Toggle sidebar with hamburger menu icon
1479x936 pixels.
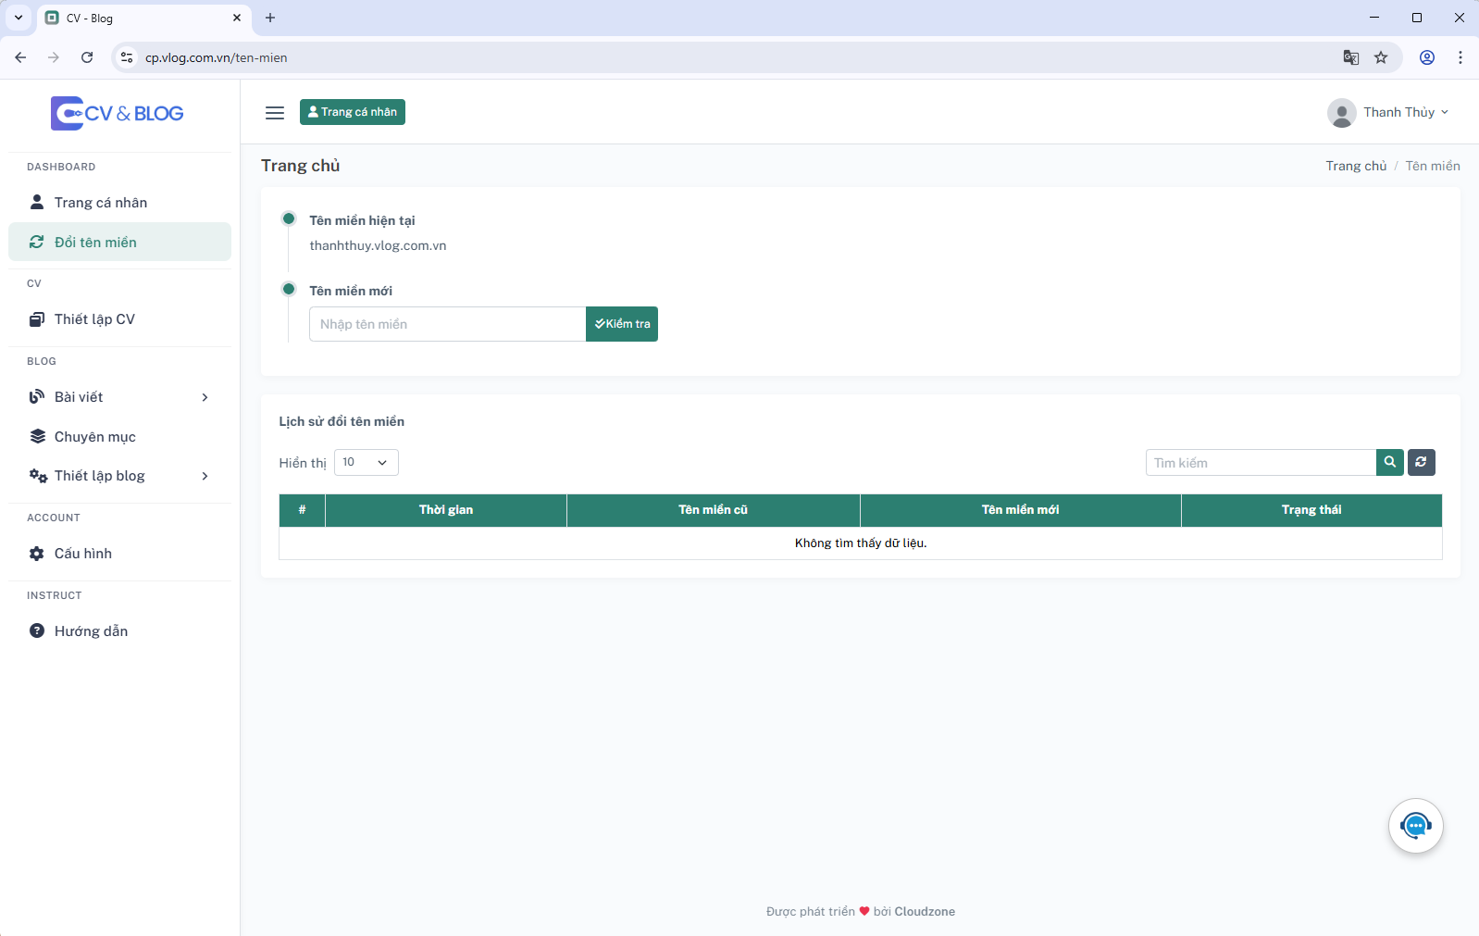tap(275, 113)
